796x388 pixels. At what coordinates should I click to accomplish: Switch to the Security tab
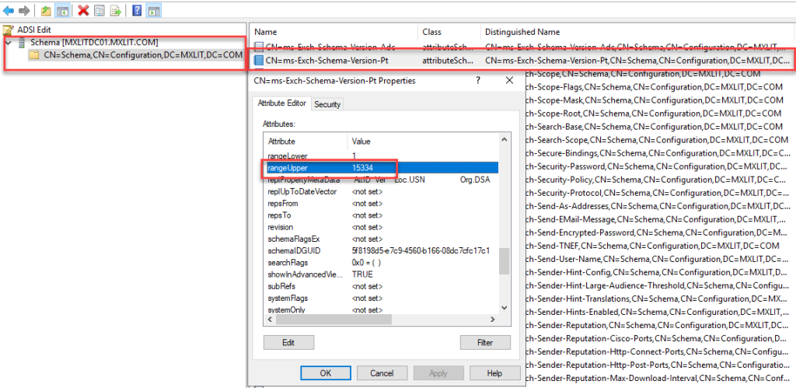327,104
